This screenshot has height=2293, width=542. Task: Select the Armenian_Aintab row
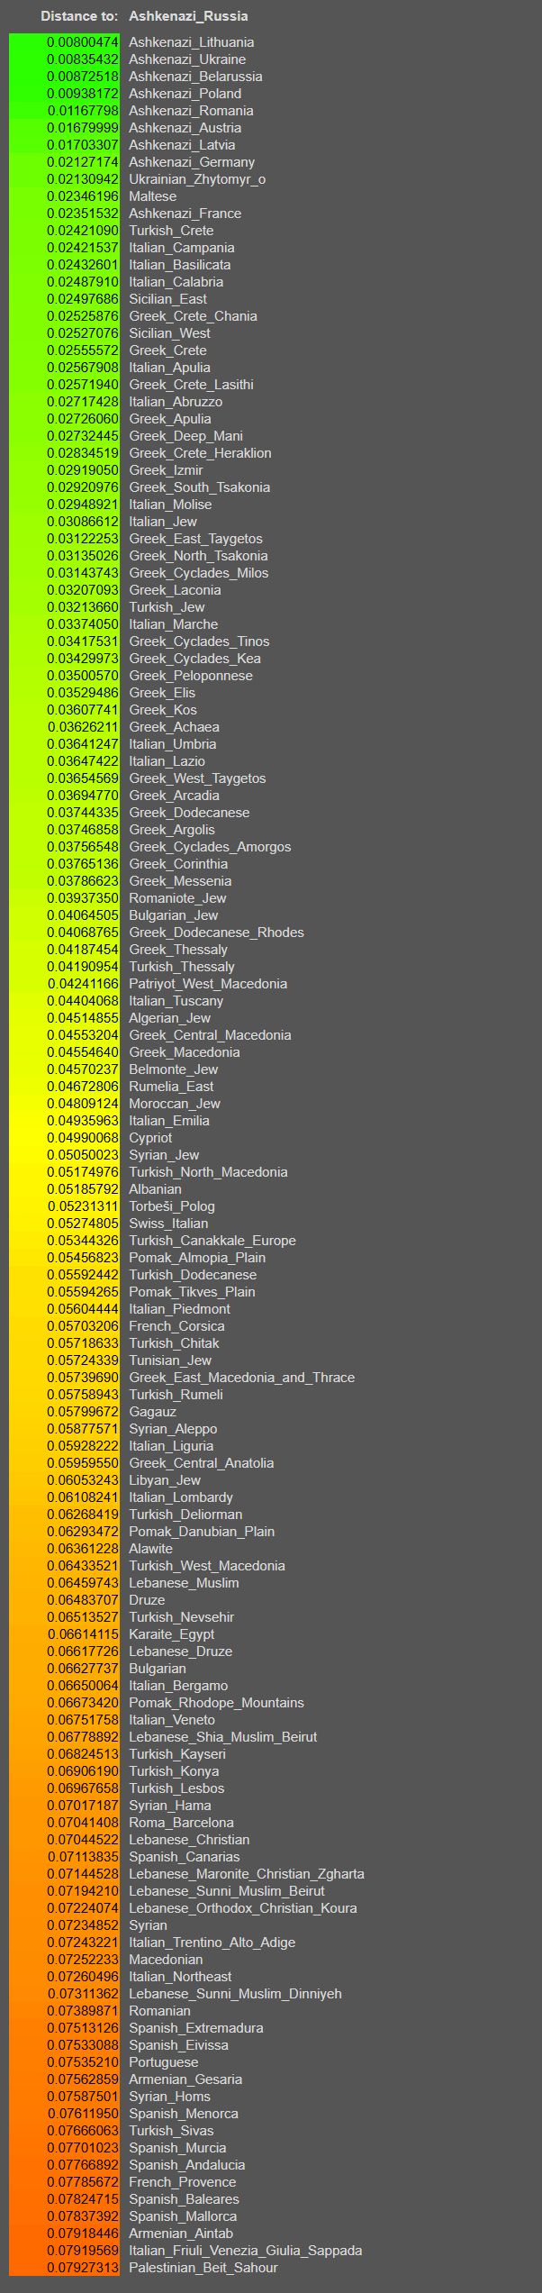point(181,2234)
